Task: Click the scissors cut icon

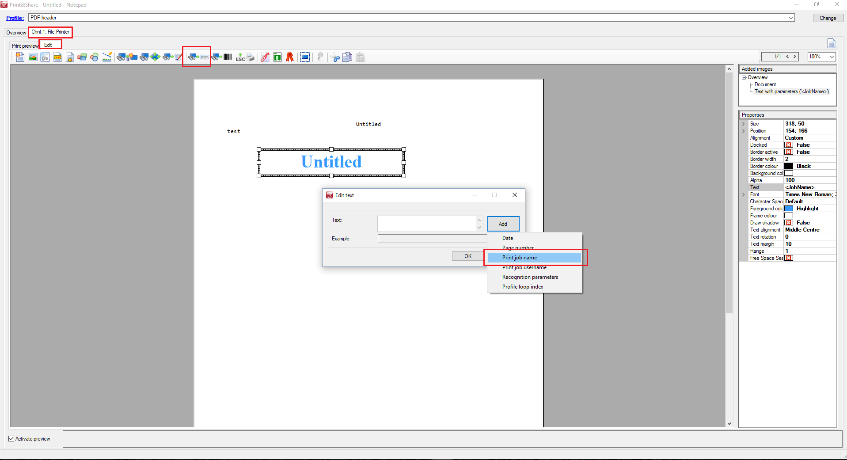Action: coord(335,57)
